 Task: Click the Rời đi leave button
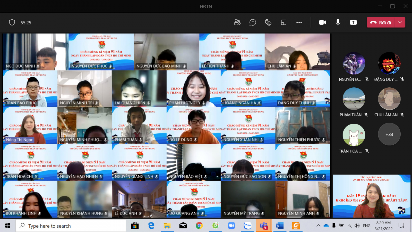point(381,22)
